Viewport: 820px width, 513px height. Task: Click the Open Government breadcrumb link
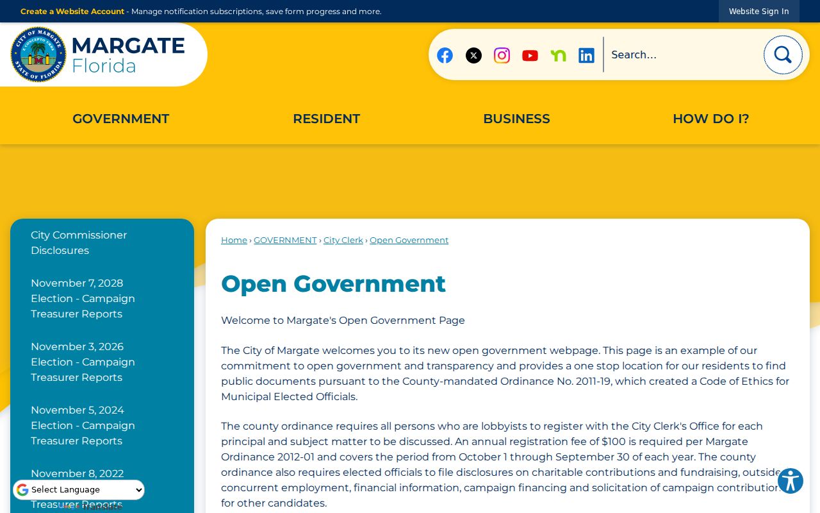[409, 240]
